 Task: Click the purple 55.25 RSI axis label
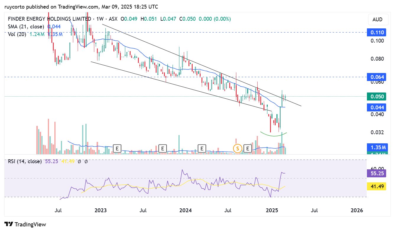[376, 173]
